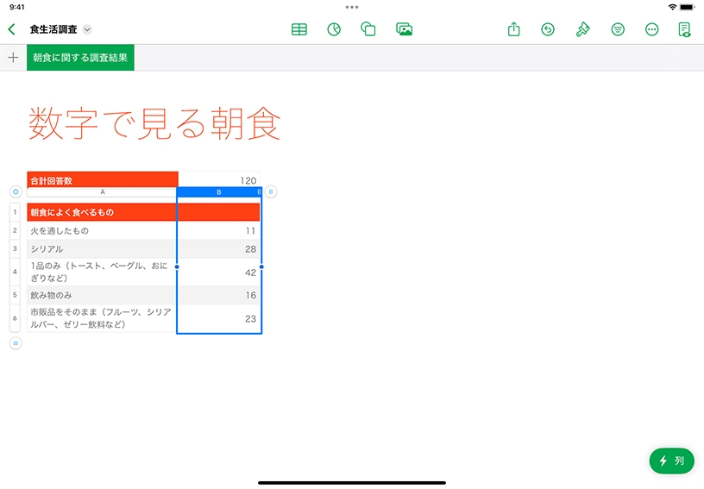Select the row 4 header
This screenshot has height=489, width=704.
click(16, 273)
